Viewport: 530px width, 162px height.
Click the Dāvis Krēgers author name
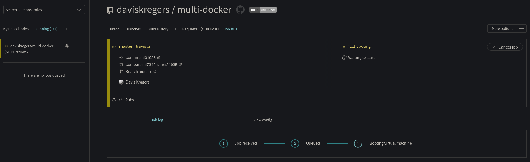[x=138, y=82]
